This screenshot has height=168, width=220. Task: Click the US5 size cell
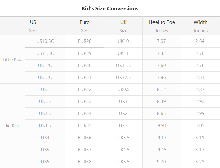click(45, 150)
